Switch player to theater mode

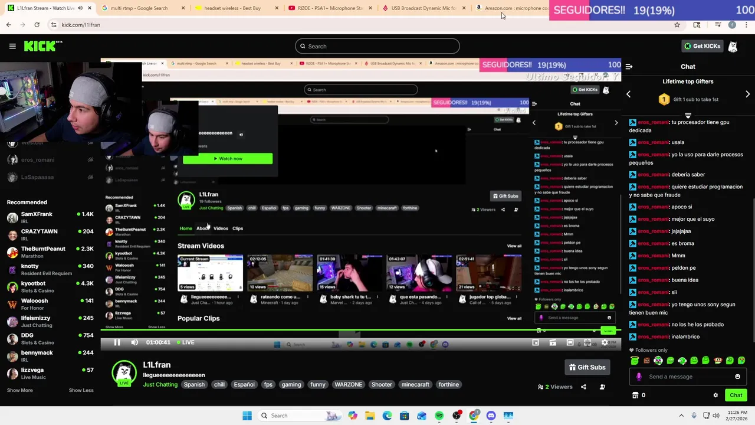[570, 342]
